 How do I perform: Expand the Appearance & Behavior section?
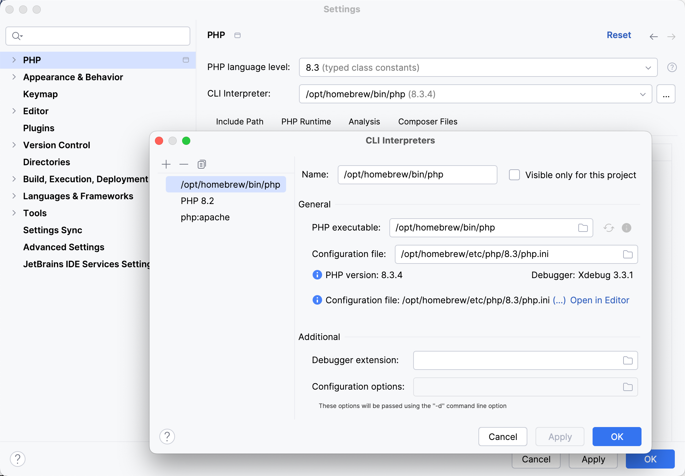click(14, 77)
